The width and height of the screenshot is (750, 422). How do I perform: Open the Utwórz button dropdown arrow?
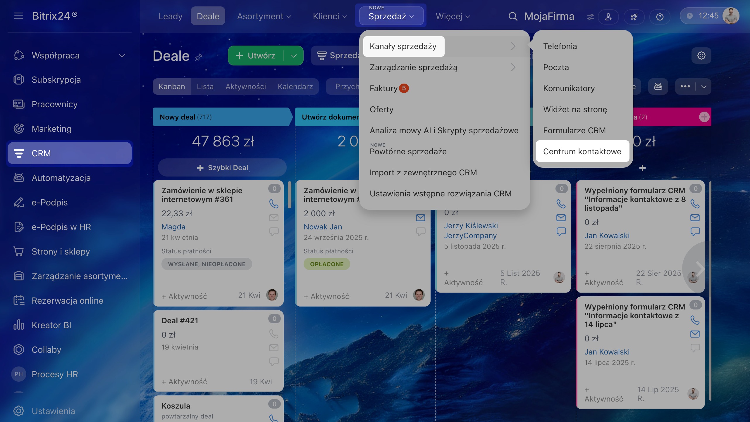[x=293, y=56]
